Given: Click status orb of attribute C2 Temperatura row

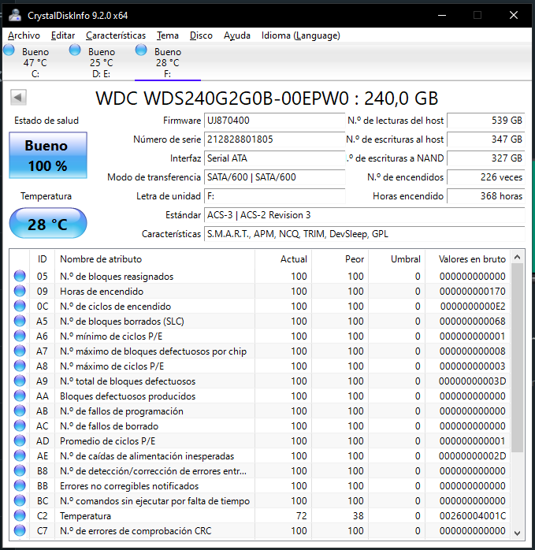Looking at the screenshot, I should (20, 515).
